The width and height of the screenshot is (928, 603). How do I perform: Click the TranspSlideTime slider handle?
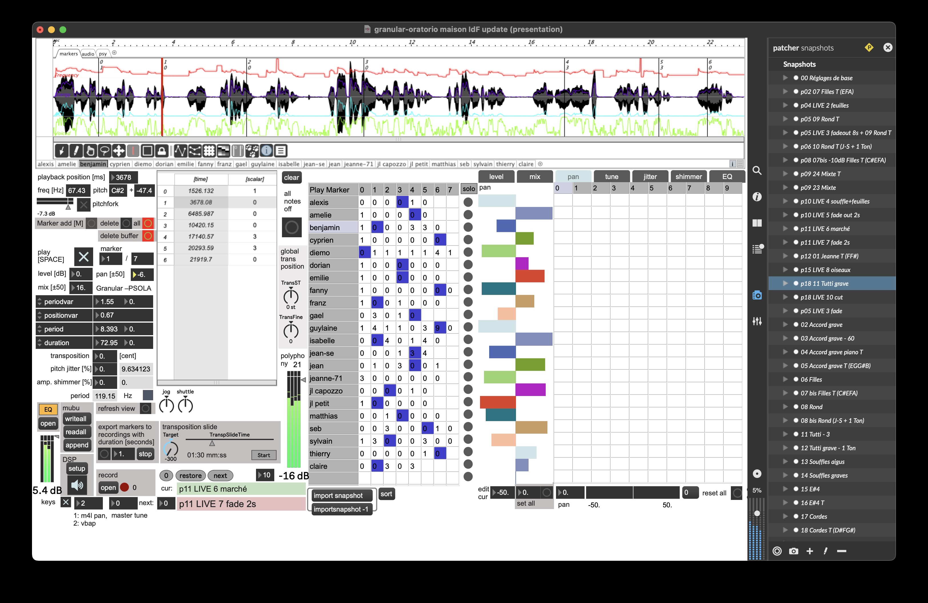click(x=212, y=443)
